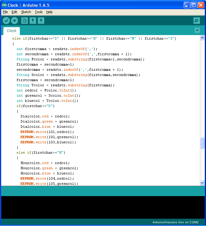Open the Serial Monitor
The image size is (206, 226).
pyautogui.click(x=197, y=20)
